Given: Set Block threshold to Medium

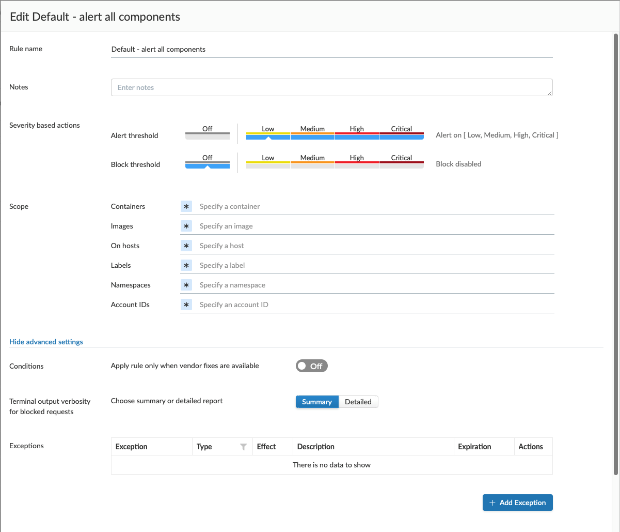Looking at the screenshot, I should click(x=312, y=162).
